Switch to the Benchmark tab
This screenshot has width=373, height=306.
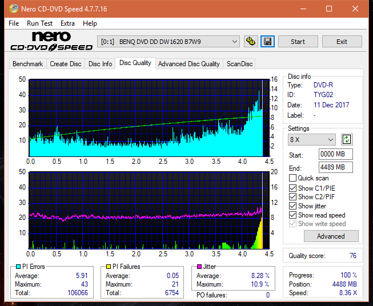(x=28, y=64)
